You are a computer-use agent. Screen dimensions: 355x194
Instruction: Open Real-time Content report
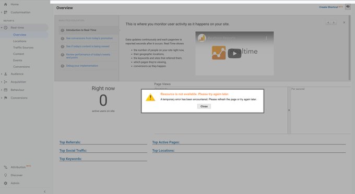(18, 54)
